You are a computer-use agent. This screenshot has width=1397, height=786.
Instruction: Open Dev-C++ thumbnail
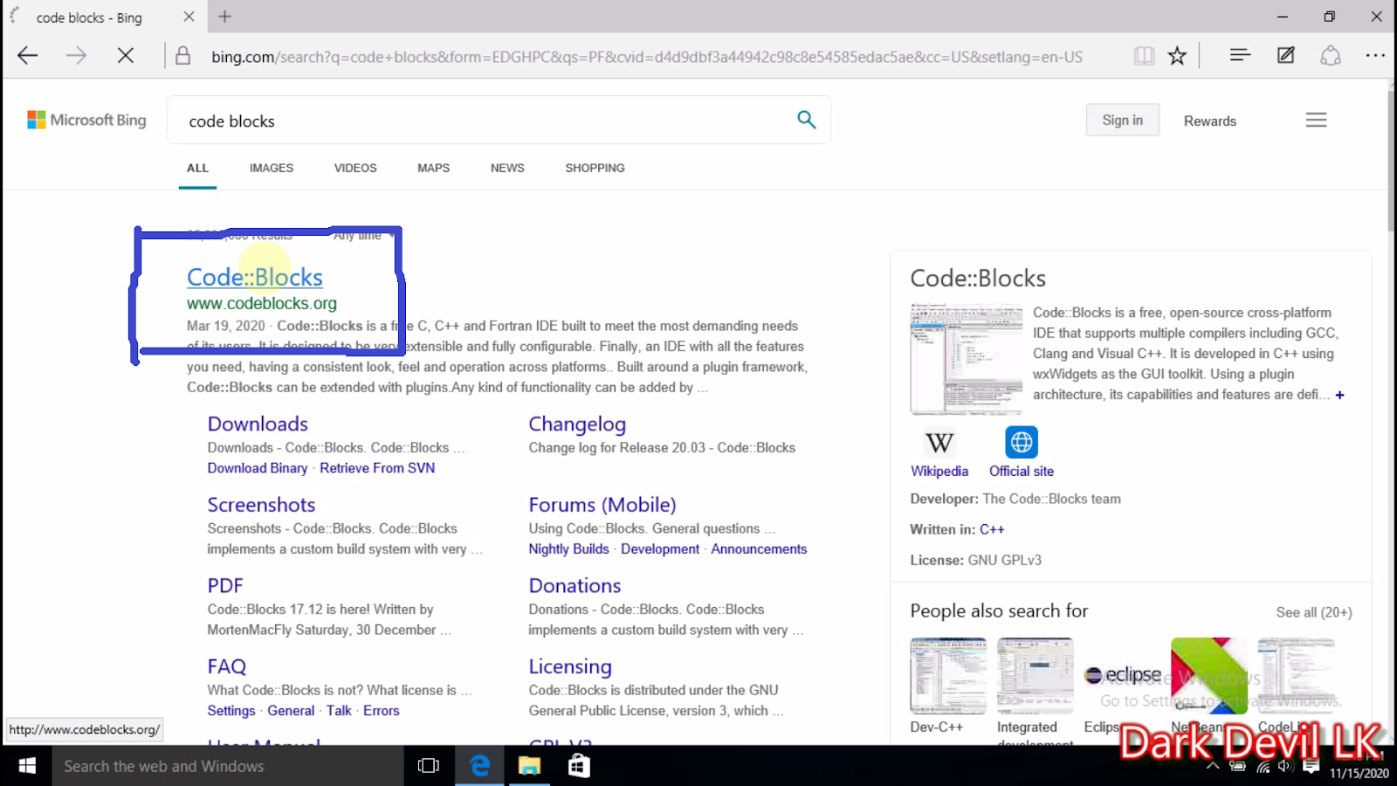click(x=948, y=676)
